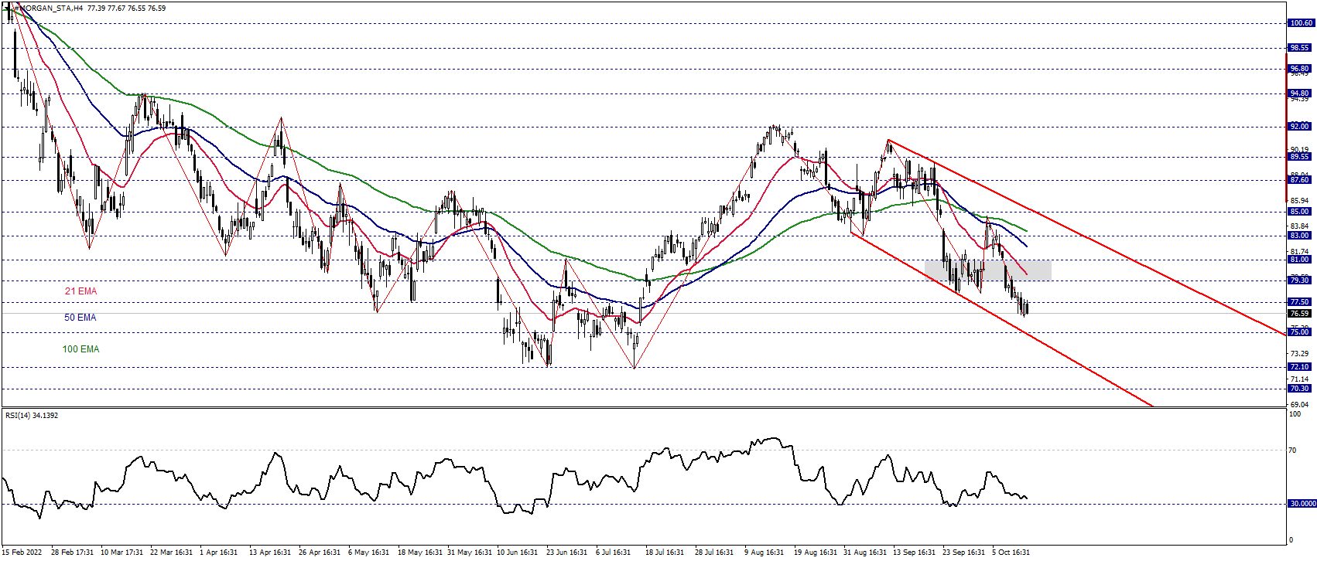Click the 85.00 price level tag
Viewport: 1317px width, 561px height.
pyautogui.click(x=1301, y=212)
